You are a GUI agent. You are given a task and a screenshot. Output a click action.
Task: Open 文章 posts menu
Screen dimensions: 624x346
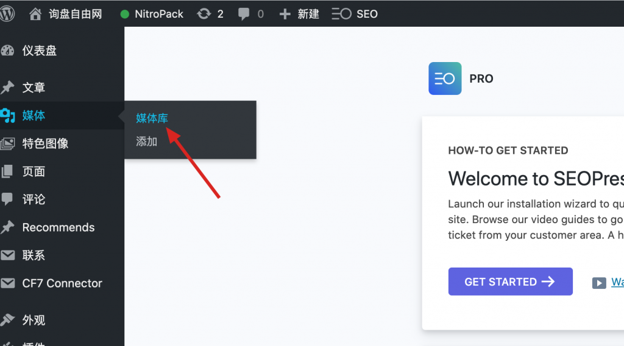34,88
